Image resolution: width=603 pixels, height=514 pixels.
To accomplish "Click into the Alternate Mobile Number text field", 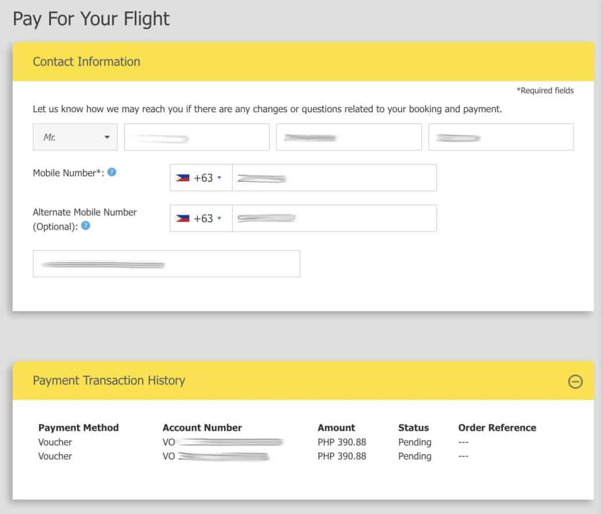I will click(334, 218).
